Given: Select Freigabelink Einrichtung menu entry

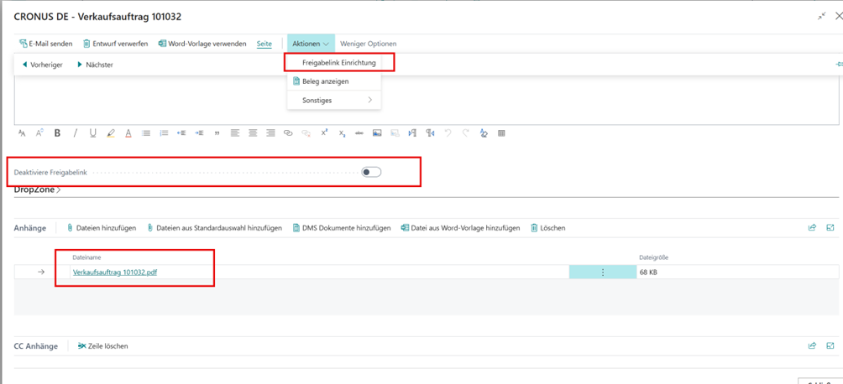Looking at the screenshot, I should click(338, 63).
